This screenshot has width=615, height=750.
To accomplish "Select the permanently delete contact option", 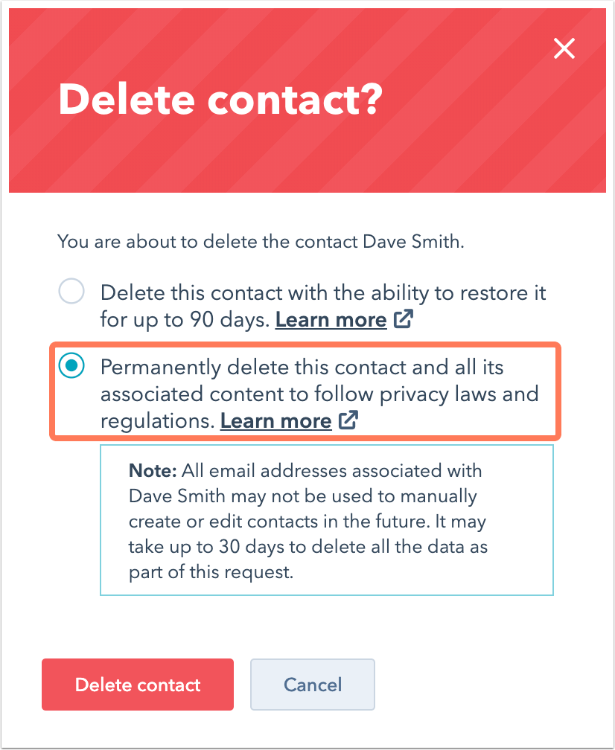I will point(71,365).
